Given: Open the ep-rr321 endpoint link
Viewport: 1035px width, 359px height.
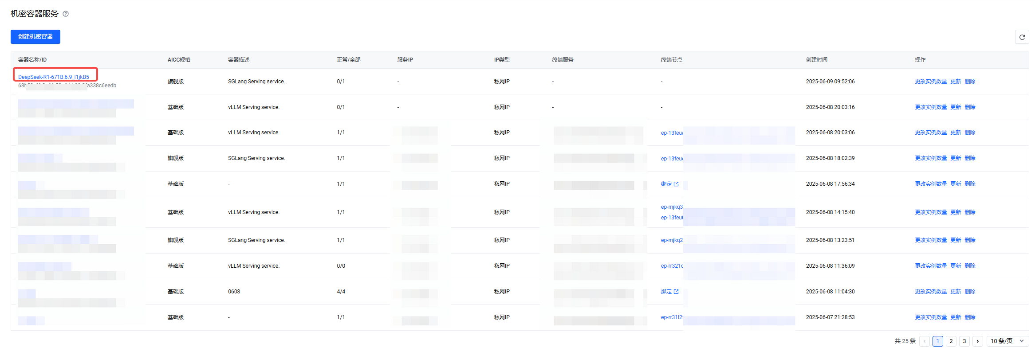Looking at the screenshot, I should tap(672, 266).
